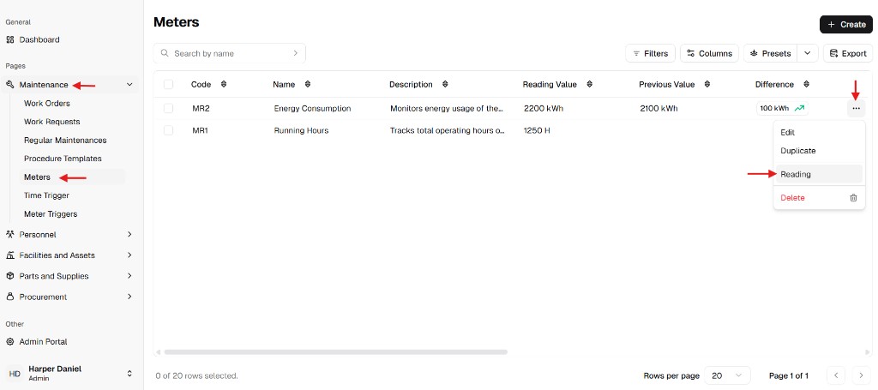The height and width of the screenshot is (390, 878).
Task: Choose Duplicate from the row menu
Action: tap(817, 151)
